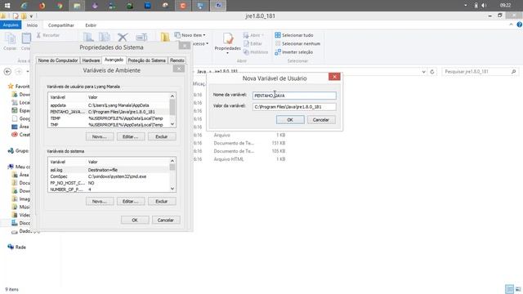This screenshot has height=294, width=523.
Task: Switch to Compartilhar ribbon tab
Action: click(x=61, y=25)
